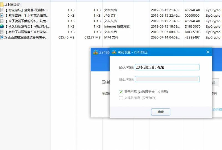Click the 612.77 MB compressed size cell
This screenshot has width=222, height=150.
click(92, 38)
